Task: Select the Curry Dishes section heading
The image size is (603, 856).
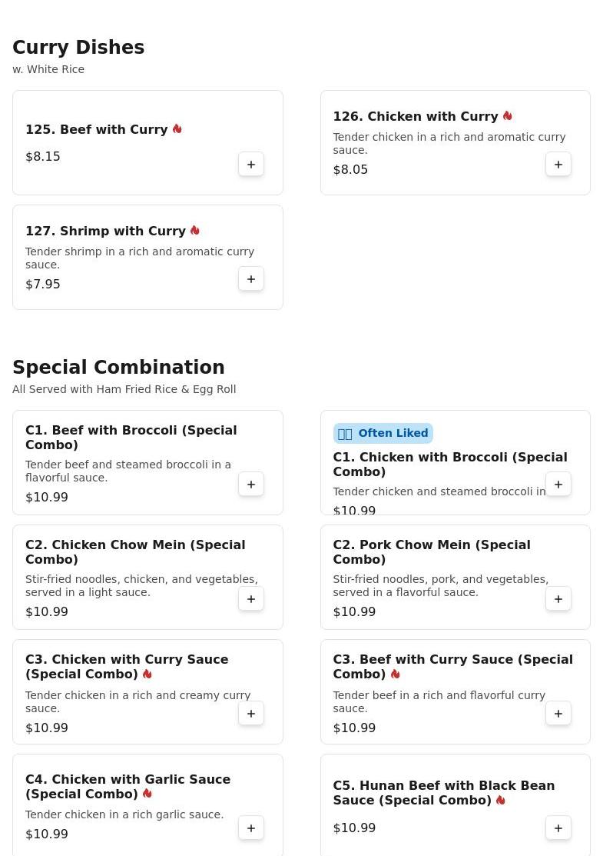Action: click(78, 48)
